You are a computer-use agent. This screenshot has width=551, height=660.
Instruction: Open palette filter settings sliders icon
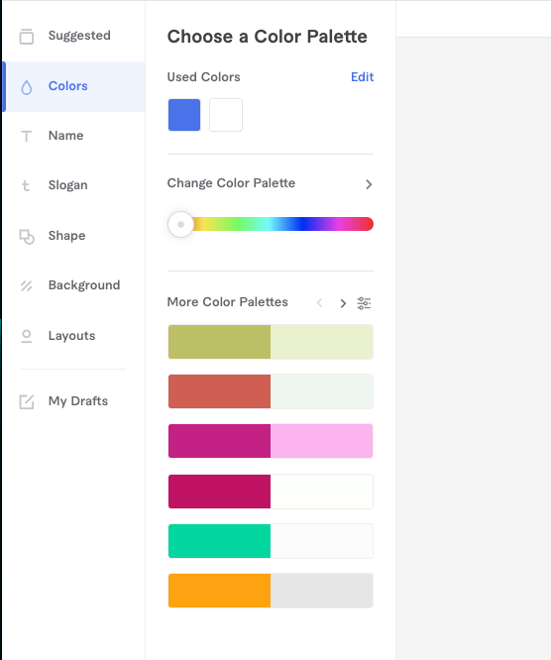click(364, 303)
